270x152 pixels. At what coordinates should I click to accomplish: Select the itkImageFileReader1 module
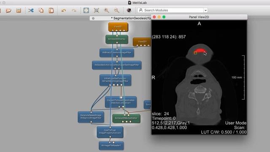point(111,146)
